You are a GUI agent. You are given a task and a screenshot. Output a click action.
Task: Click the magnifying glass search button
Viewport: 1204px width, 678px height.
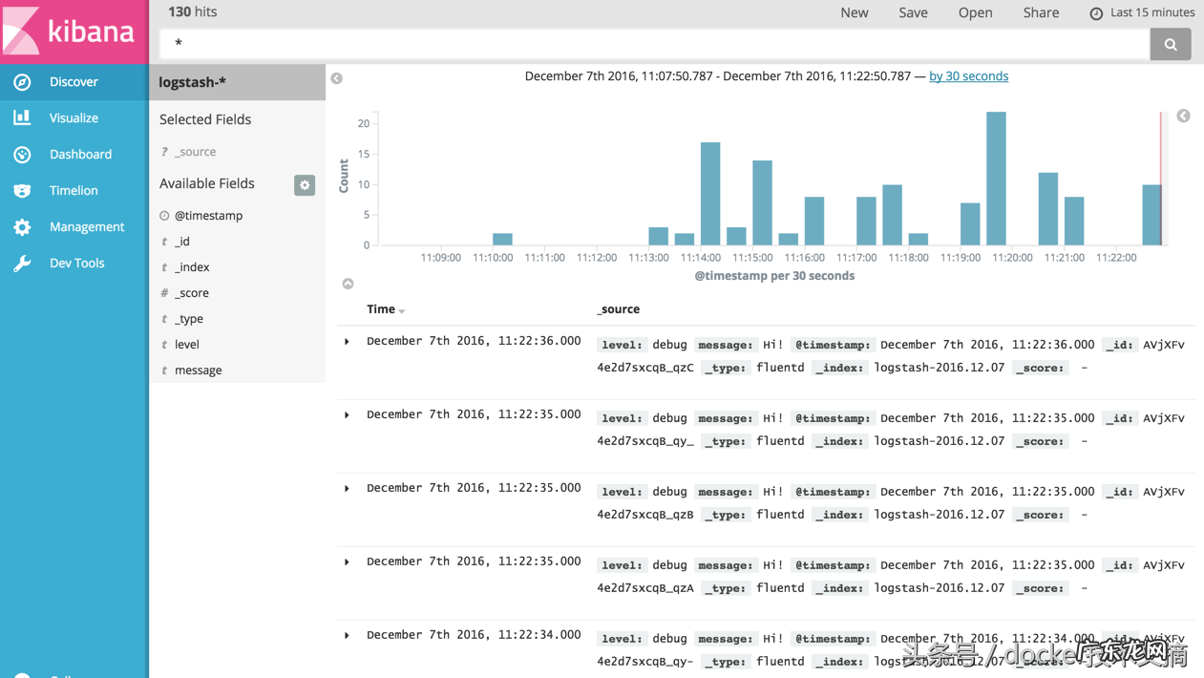(x=1170, y=44)
